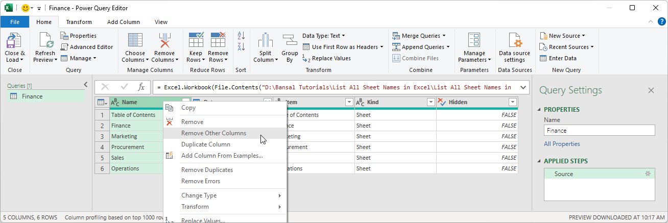Image resolution: width=668 pixels, height=223 pixels.
Task: Open query Properties
Action: click(78, 36)
